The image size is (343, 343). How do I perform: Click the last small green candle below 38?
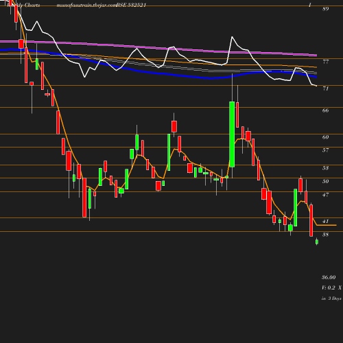point(317,241)
